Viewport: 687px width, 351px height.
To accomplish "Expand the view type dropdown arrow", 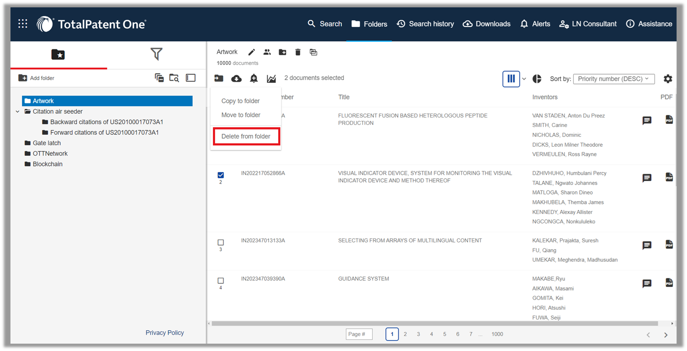I will (x=524, y=79).
